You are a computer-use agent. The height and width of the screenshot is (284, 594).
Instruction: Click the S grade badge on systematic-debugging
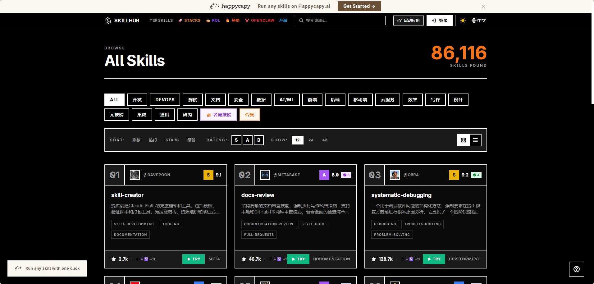(x=454, y=175)
